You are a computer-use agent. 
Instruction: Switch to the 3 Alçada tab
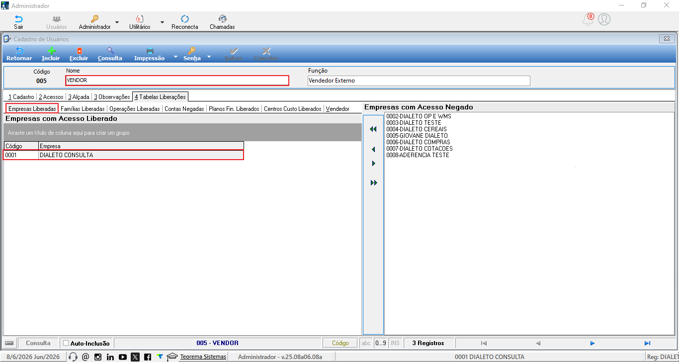click(x=79, y=97)
